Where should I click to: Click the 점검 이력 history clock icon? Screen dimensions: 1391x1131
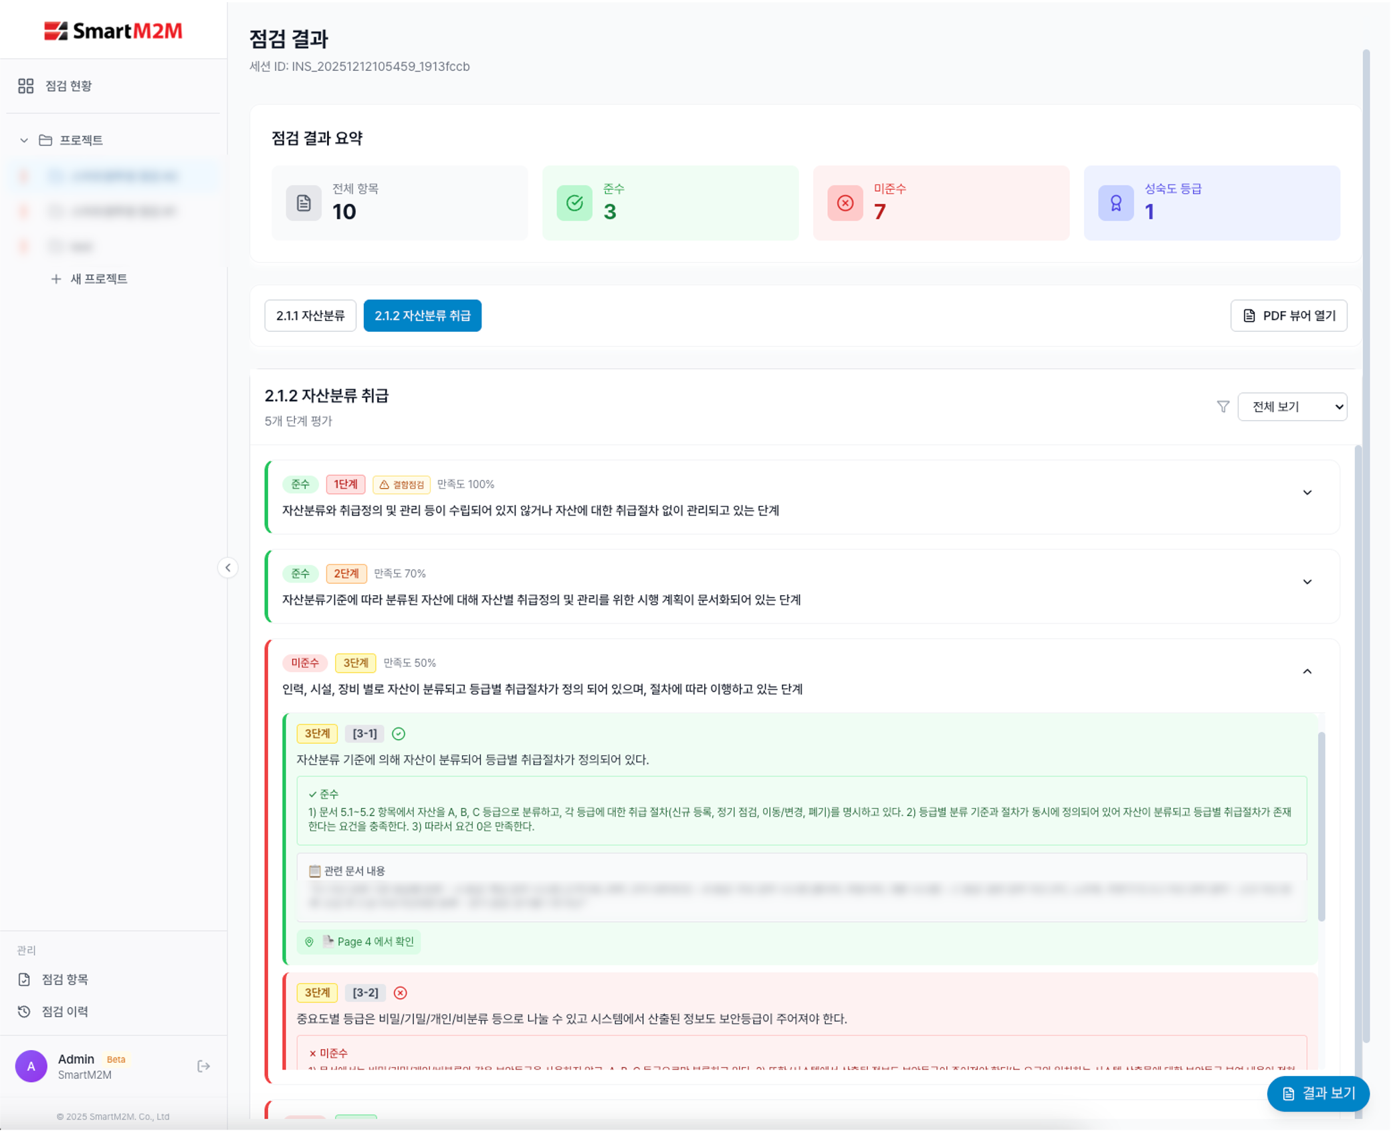pyautogui.click(x=25, y=1011)
